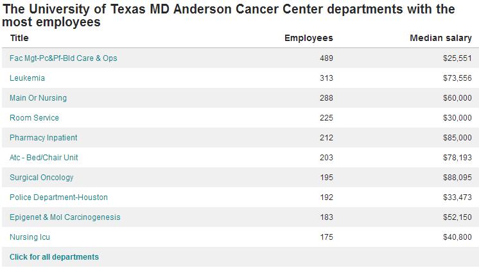Open the Room Service department page
The width and height of the screenshot is (479, 268).
(x=34, y=118)
